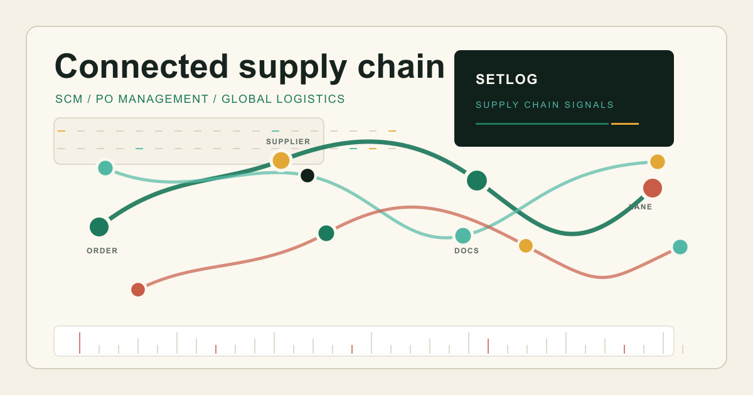
Task: Click the SETLOG heading in dark card
Action: (x=507, y=80)
